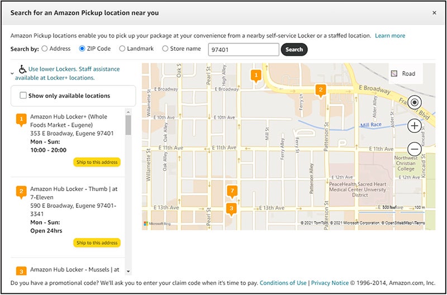
Task: Click the list scroll down arrow
Action: [x=129, y=271]
